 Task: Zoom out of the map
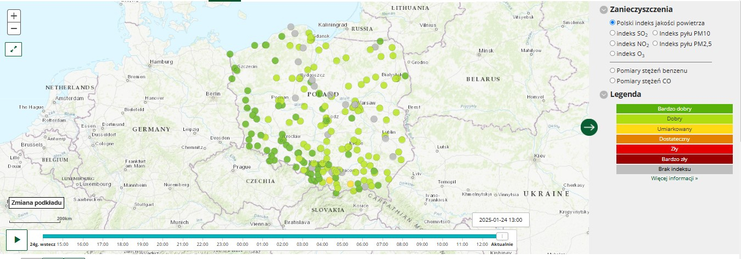[14, 29]
